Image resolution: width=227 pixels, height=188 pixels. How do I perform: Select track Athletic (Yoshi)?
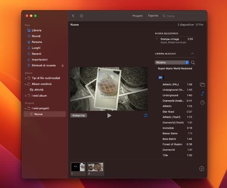[x=177, y=117]
